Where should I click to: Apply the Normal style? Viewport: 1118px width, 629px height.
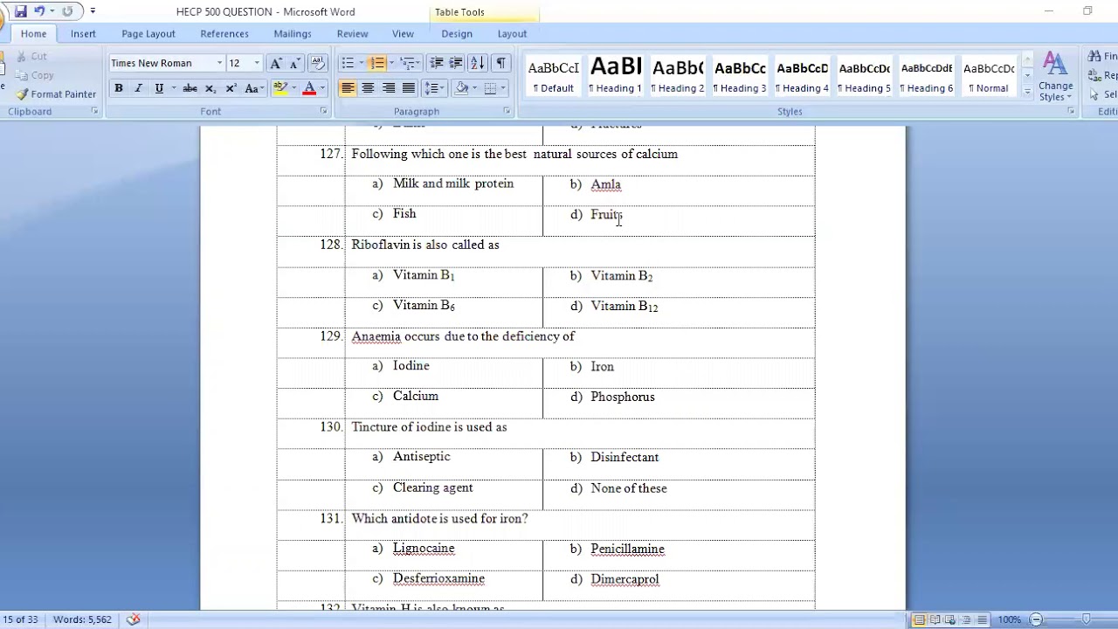pos(989,76)
